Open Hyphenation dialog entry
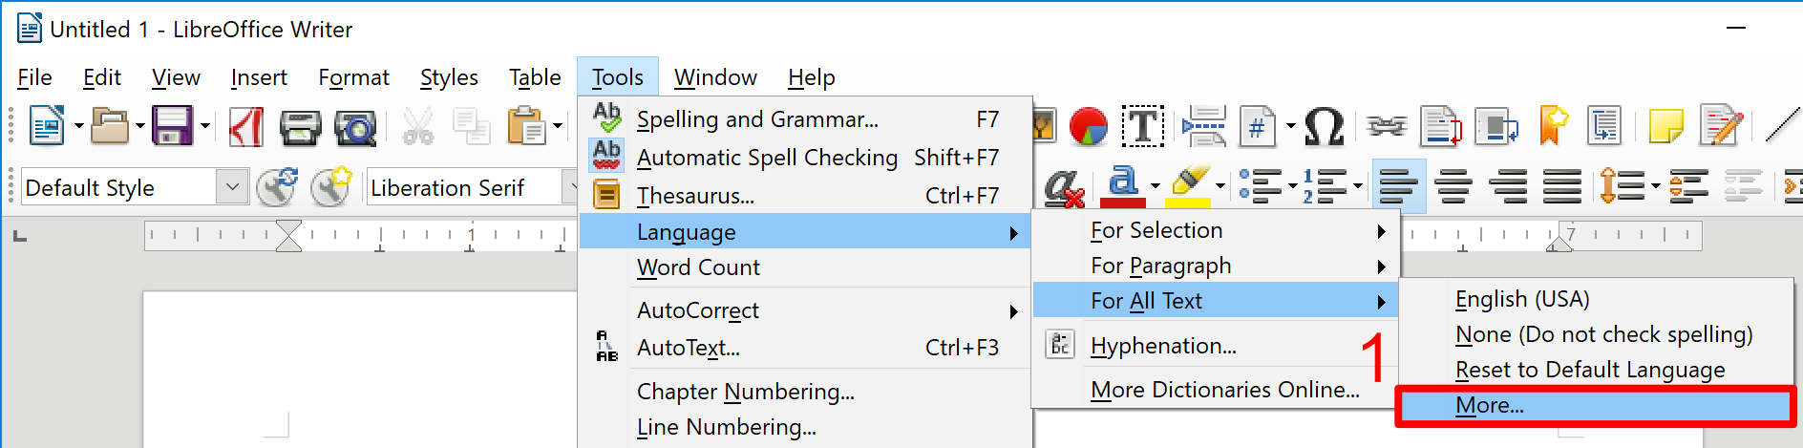This screenshot has height=448, width=1803. pyautogui.click(x=1216, y=345)
